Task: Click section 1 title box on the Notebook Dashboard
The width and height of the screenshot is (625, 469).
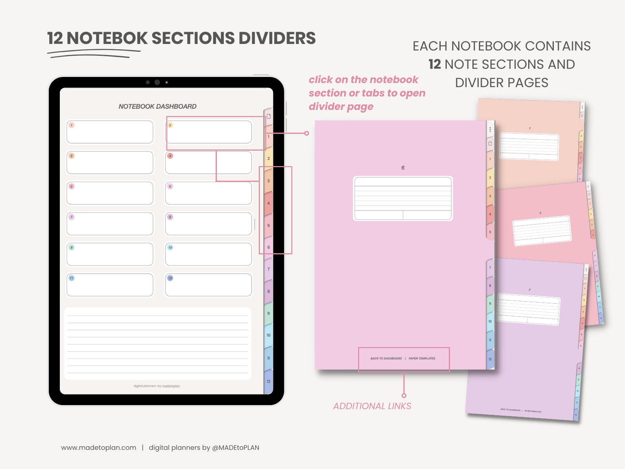Action: pos(110,132)
